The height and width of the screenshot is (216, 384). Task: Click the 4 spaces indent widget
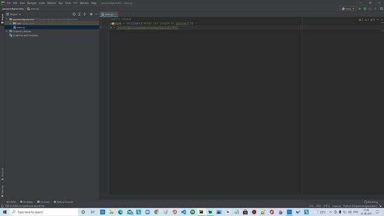(x=337, y=206)
